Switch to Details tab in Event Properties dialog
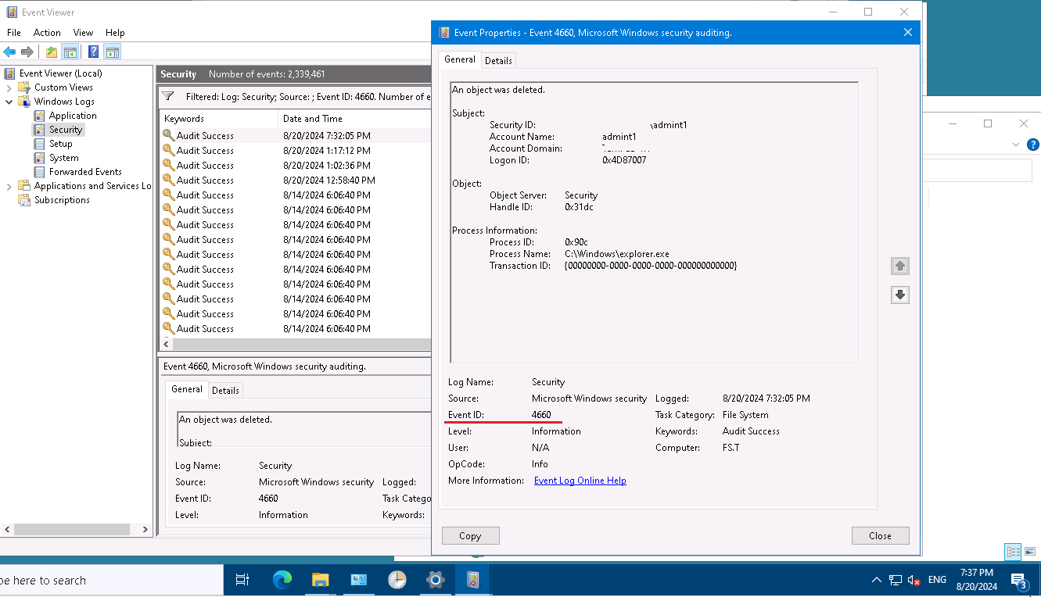 [x=498, y=60]
